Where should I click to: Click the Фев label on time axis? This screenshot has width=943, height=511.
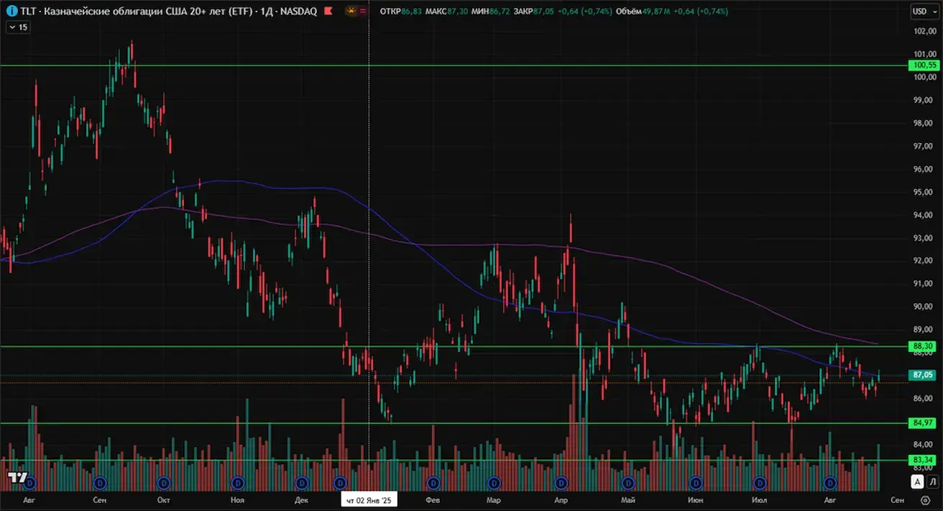[x=433, y=500]
